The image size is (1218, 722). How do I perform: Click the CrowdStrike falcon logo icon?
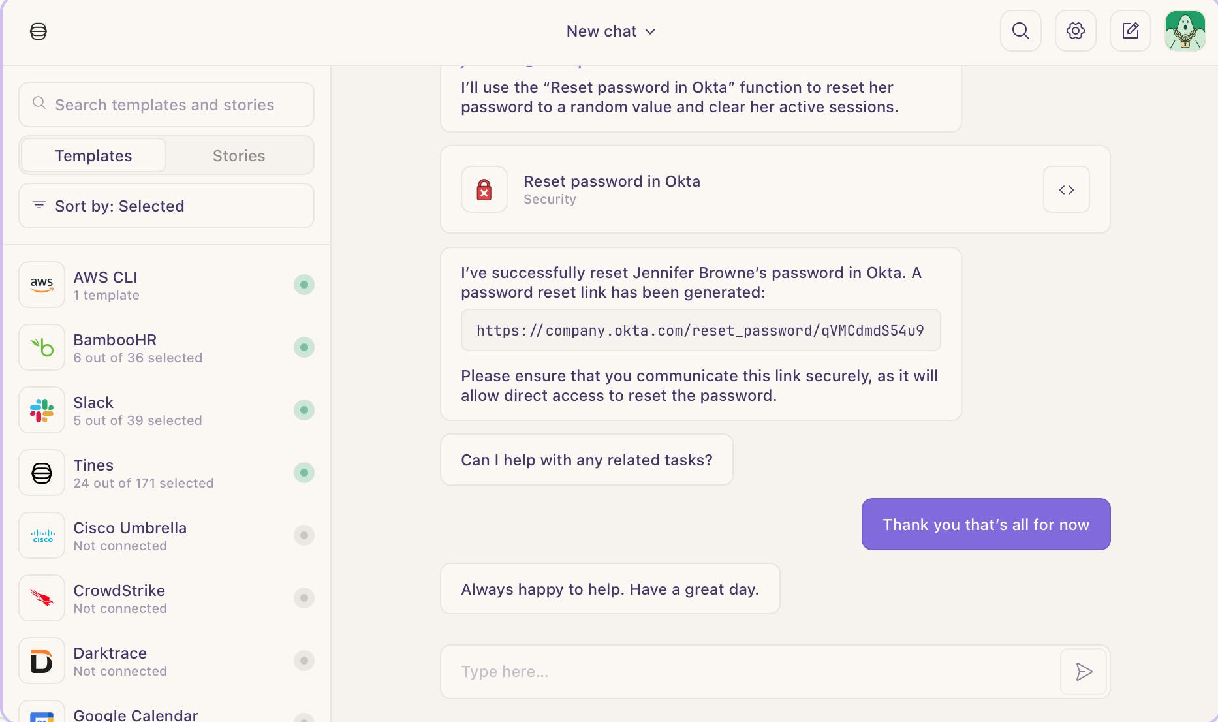tap(42, 598)
